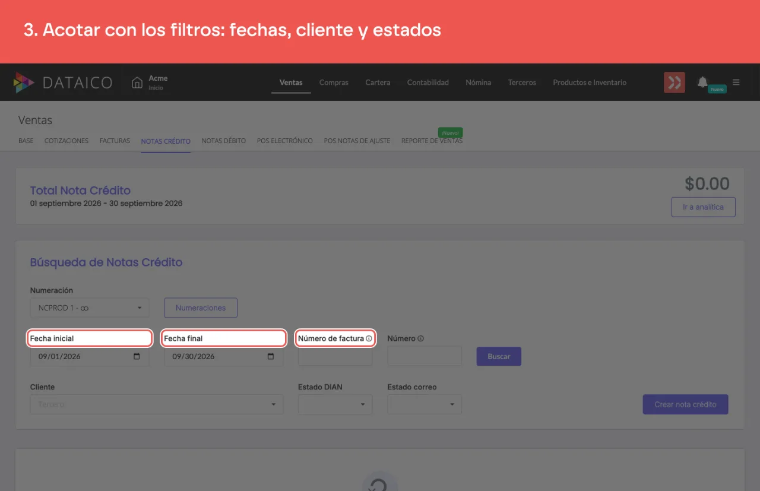Click the Dataico logo icon
Viewport: 760px width, 491px height.
(24, 83)
